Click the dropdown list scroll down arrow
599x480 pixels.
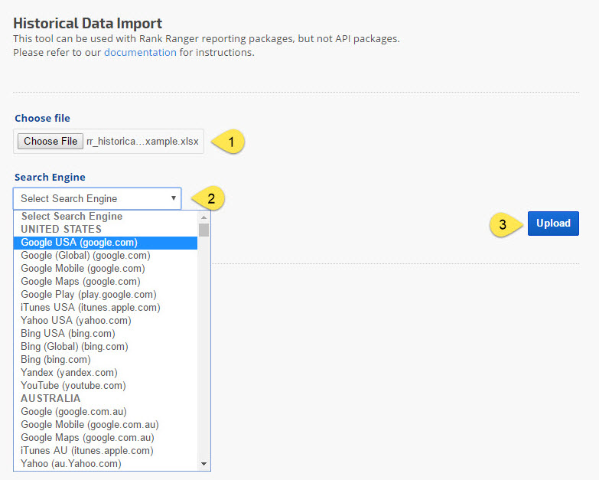tap(203, 464)
